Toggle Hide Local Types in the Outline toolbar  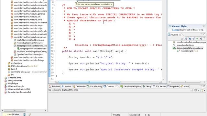[x=201, y=39]
